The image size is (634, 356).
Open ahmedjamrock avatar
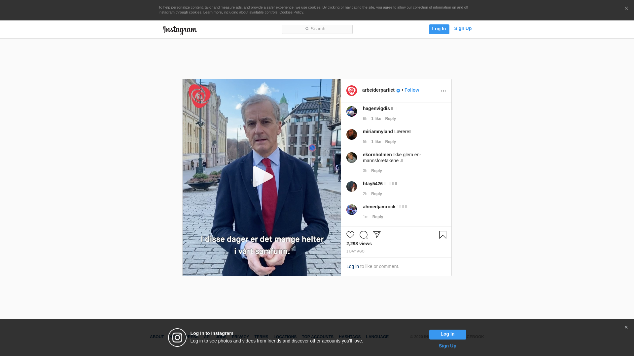tap(352, 210)
